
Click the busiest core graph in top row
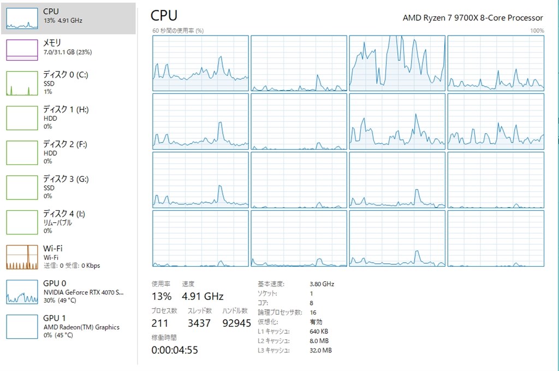(x=397, y=63)
